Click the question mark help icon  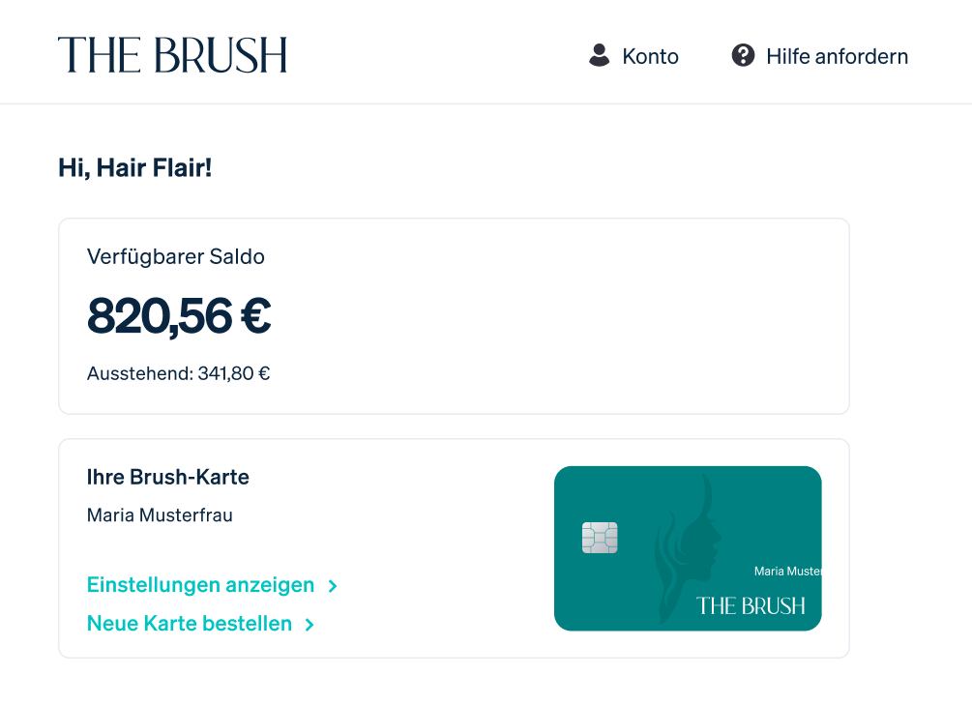743,55
